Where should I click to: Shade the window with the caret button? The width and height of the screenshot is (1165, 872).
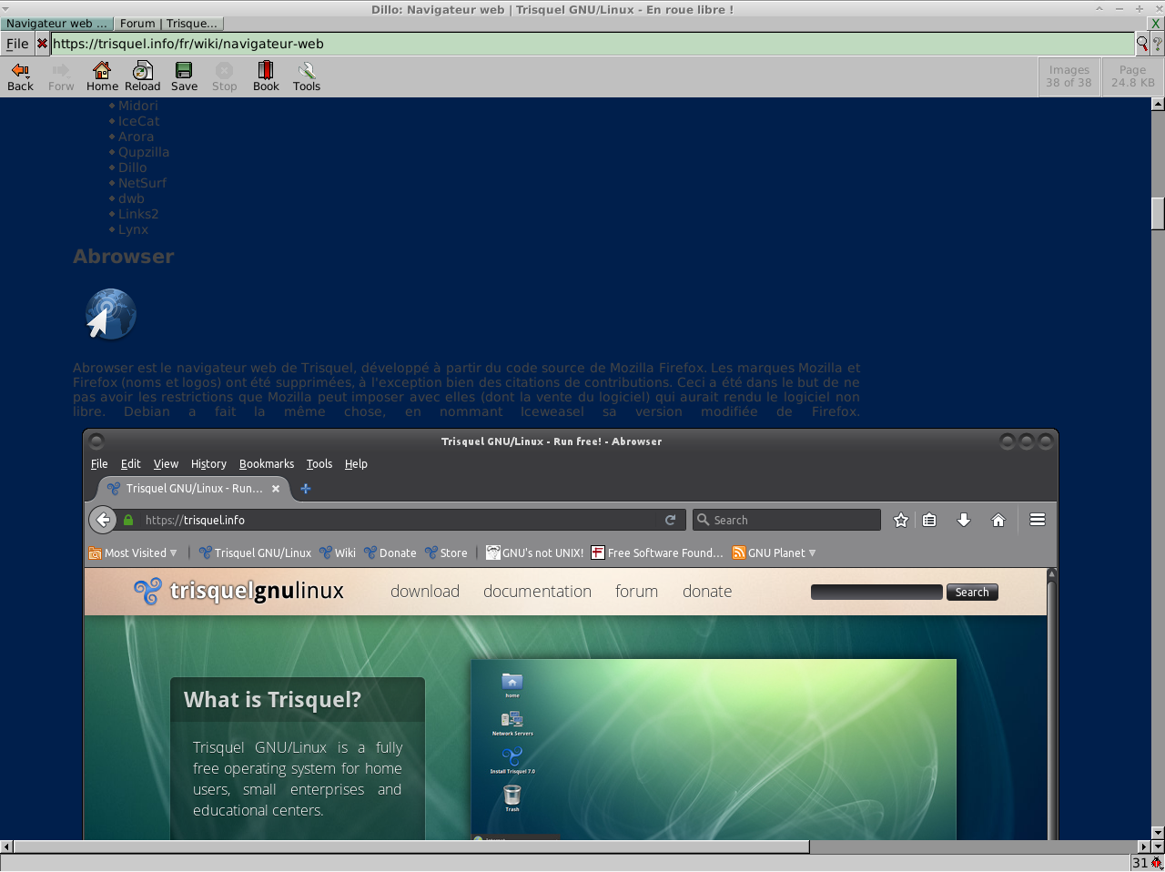pyautogui.click(x=1099, y=9)
